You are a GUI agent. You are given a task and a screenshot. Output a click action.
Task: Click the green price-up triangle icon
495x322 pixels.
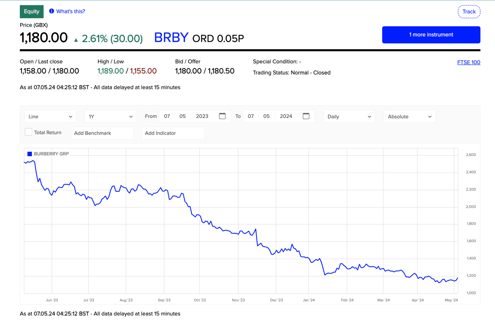76,40
